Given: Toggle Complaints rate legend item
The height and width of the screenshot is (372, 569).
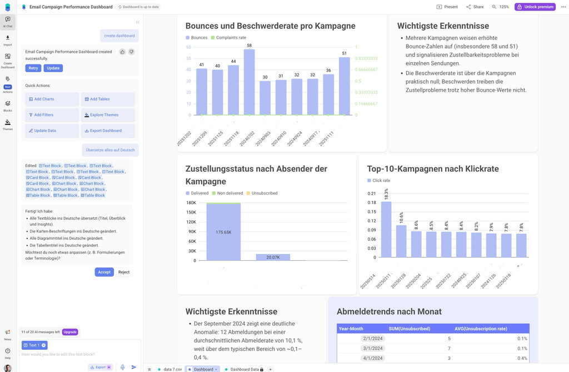Looking at the screenshot, I should pos(228,38).
